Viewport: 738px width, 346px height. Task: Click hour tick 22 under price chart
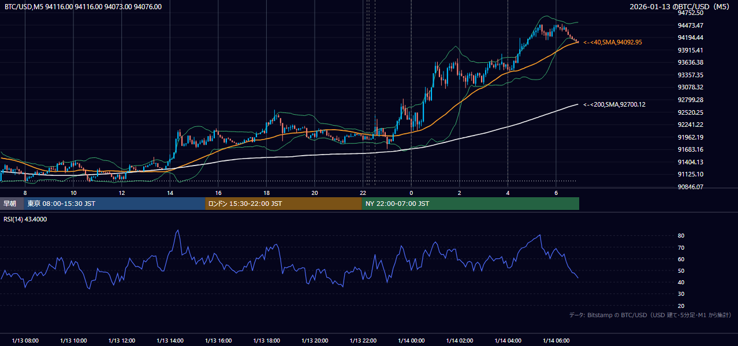pyautogui.click(x=363, y=193)
